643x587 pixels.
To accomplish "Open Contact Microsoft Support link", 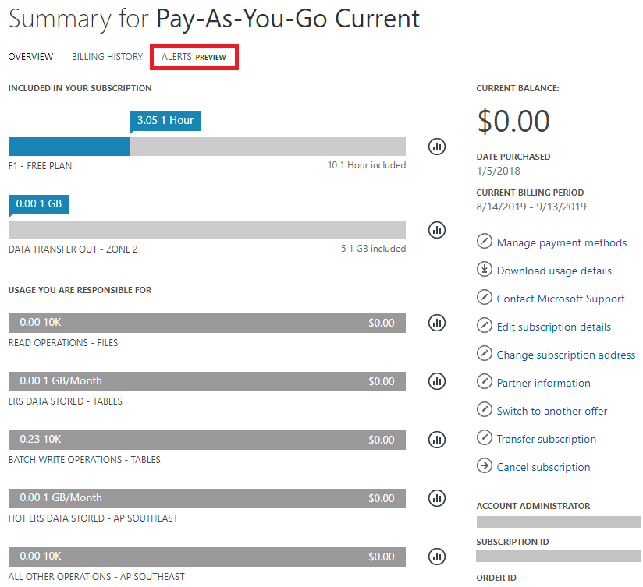I will 560,299.
